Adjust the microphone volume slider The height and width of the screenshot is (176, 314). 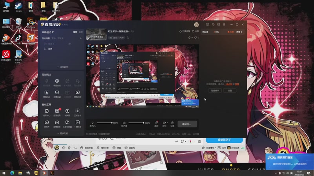104,123
